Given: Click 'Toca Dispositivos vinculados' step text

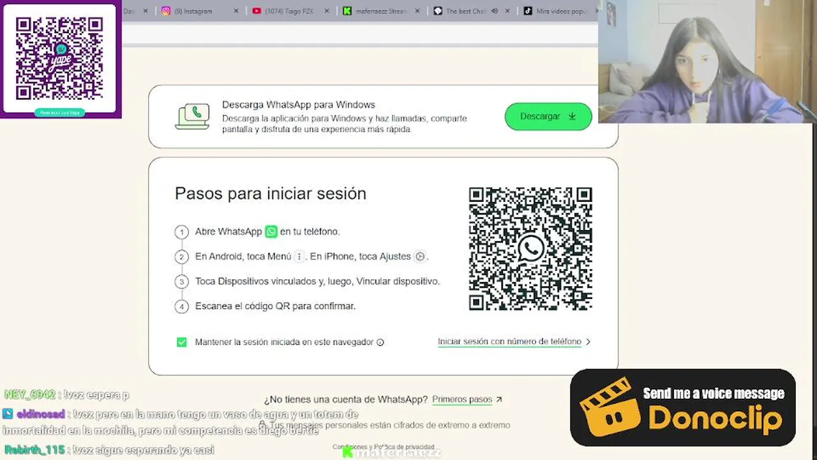Looking at the screenshot, I should click(317, 281).
